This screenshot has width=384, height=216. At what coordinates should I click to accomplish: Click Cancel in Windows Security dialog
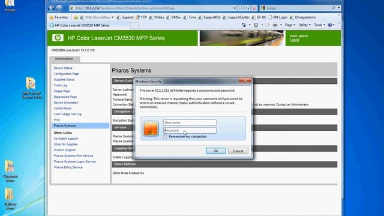click(238, 151)
